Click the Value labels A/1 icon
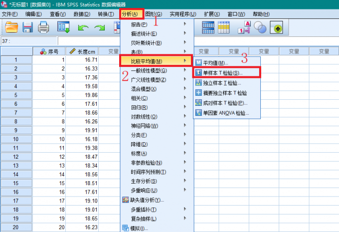 pos(244,27)
